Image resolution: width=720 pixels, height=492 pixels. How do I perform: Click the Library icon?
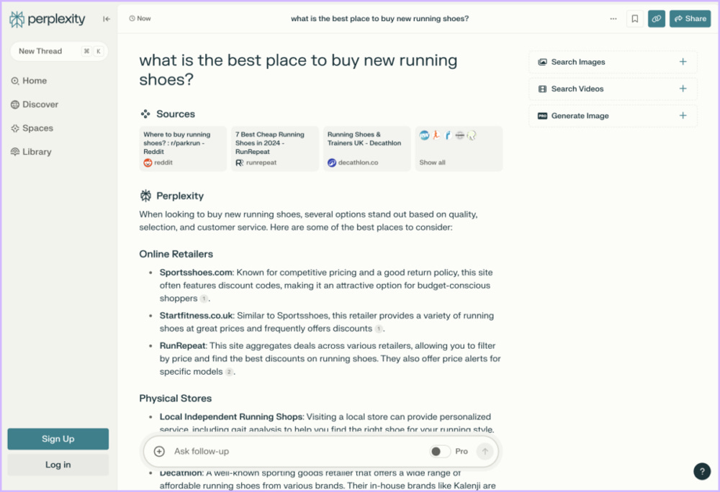[x=15, y=152]
